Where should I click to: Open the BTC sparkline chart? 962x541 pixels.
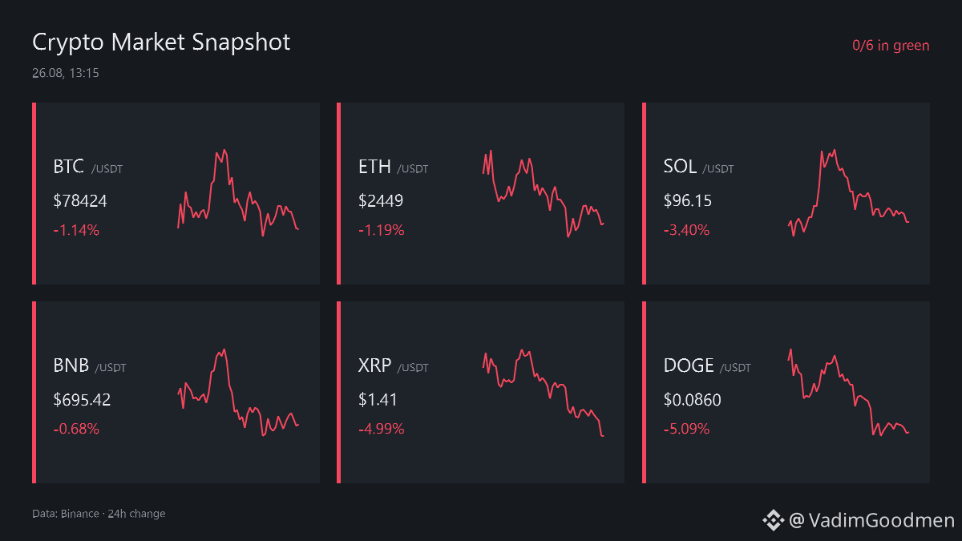click(238, 192)
